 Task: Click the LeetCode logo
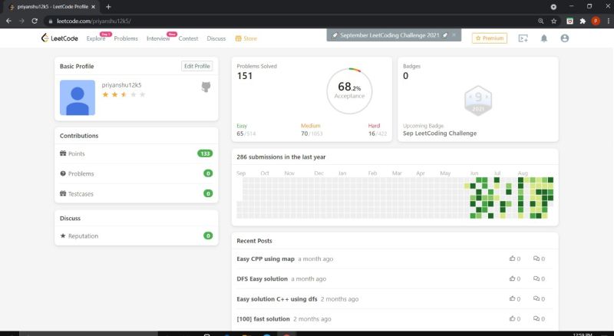(x=60, y=38)
